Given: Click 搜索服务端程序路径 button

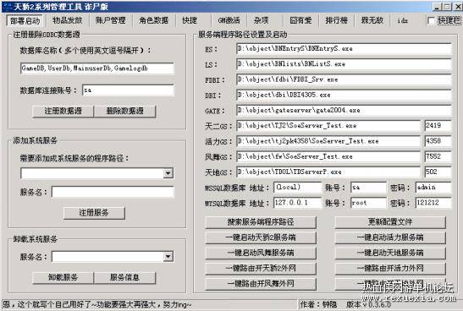Looking at the screenshot, I should [x=261, y=222].
